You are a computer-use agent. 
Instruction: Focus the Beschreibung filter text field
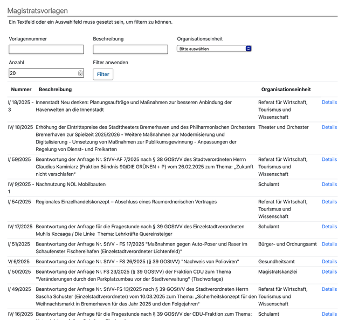(130, 49)
